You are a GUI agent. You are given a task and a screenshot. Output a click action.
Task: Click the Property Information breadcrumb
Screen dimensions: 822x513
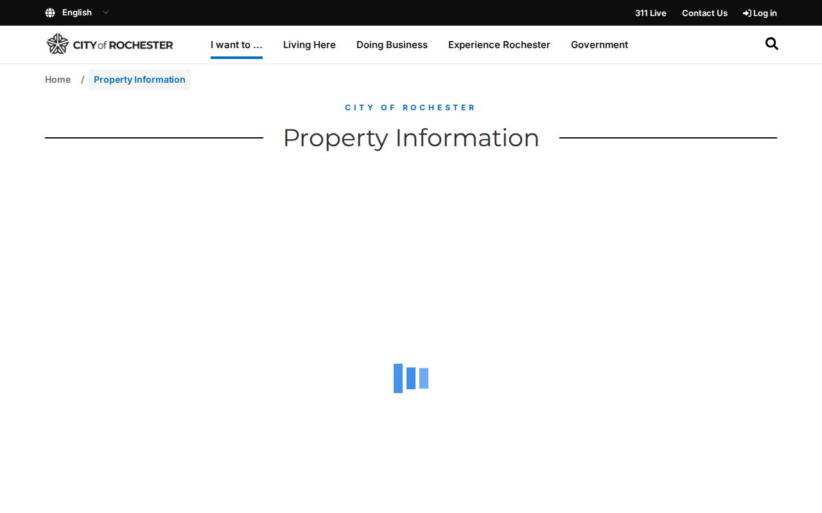point(139,80)
